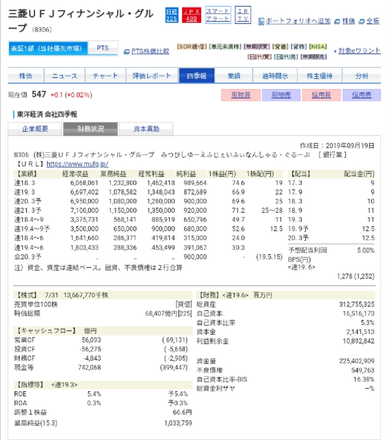Viewport: 389px width, 440px height.
Task: Open the IR TV button
Action: tap(243, 15)
